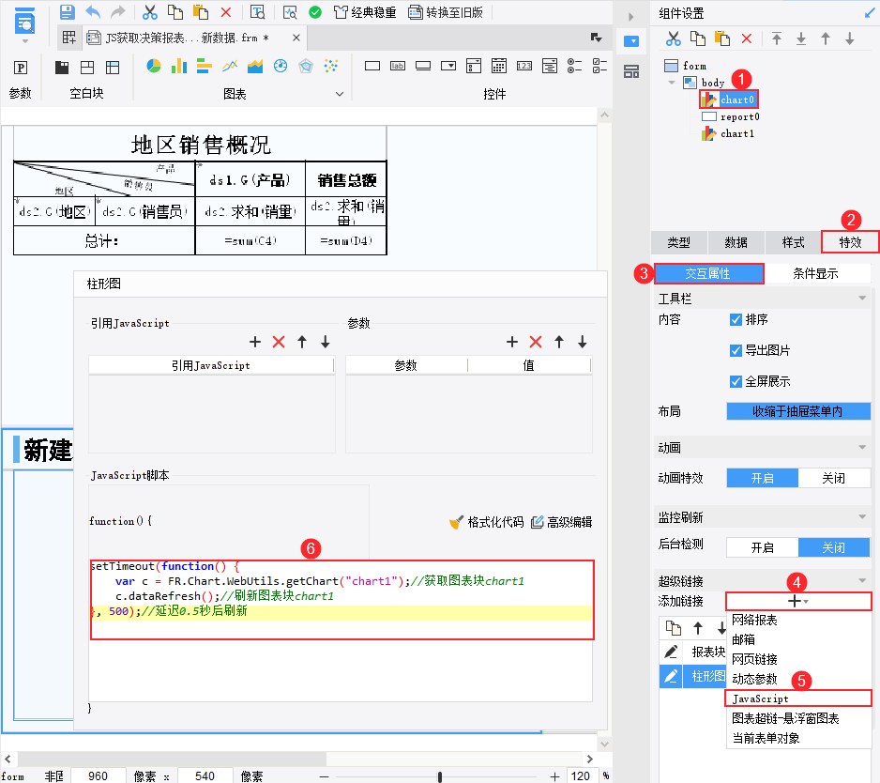Toggle the 导出图片 checkbox
880x783 pixels.
[x=736, y=350]
